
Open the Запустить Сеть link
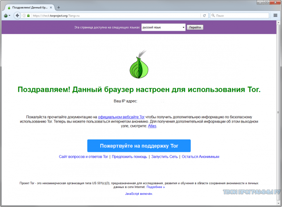[x=164, y=157]
